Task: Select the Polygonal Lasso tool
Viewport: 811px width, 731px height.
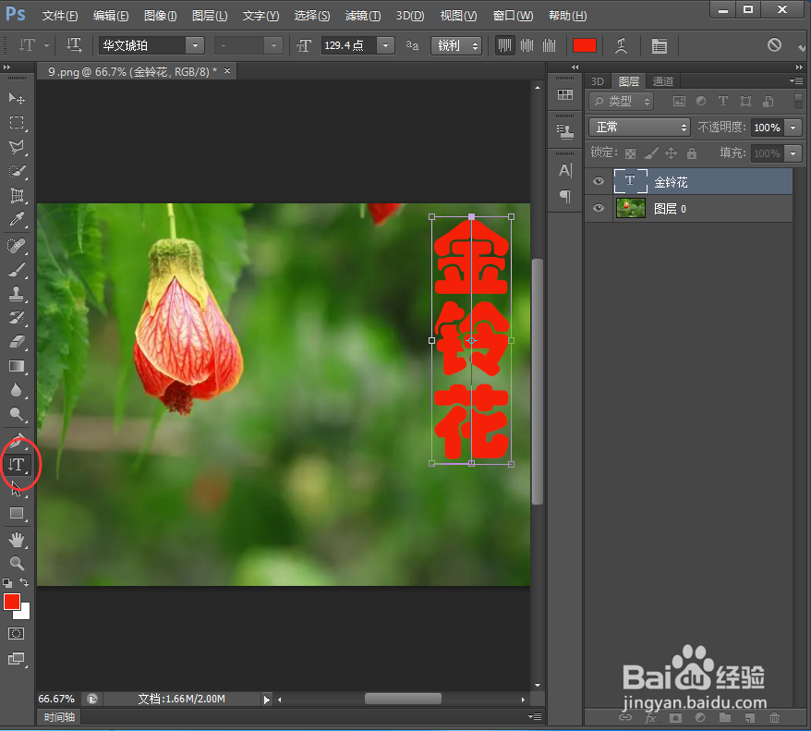Action: pos(17,147)
